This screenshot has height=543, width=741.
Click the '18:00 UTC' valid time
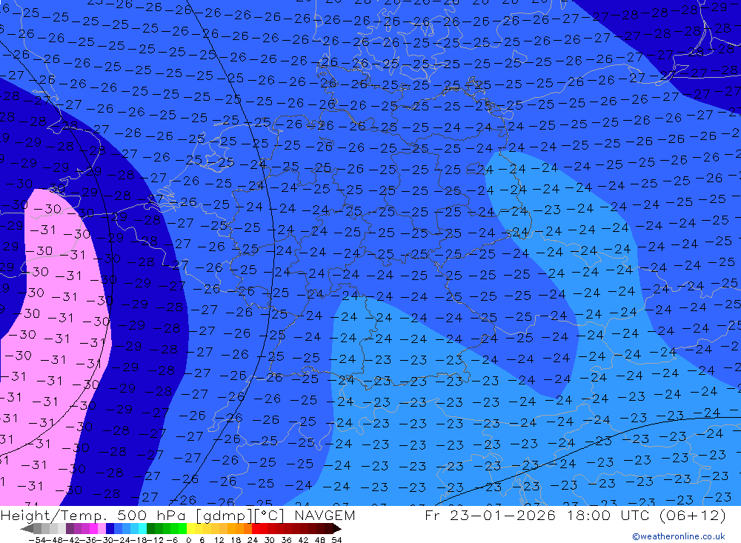click(610, 516)
